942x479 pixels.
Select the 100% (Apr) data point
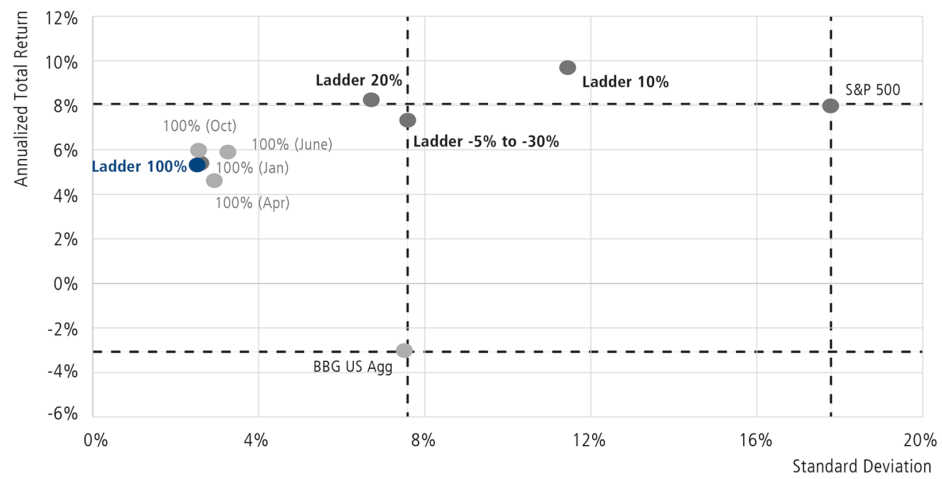tap(214, 181)
